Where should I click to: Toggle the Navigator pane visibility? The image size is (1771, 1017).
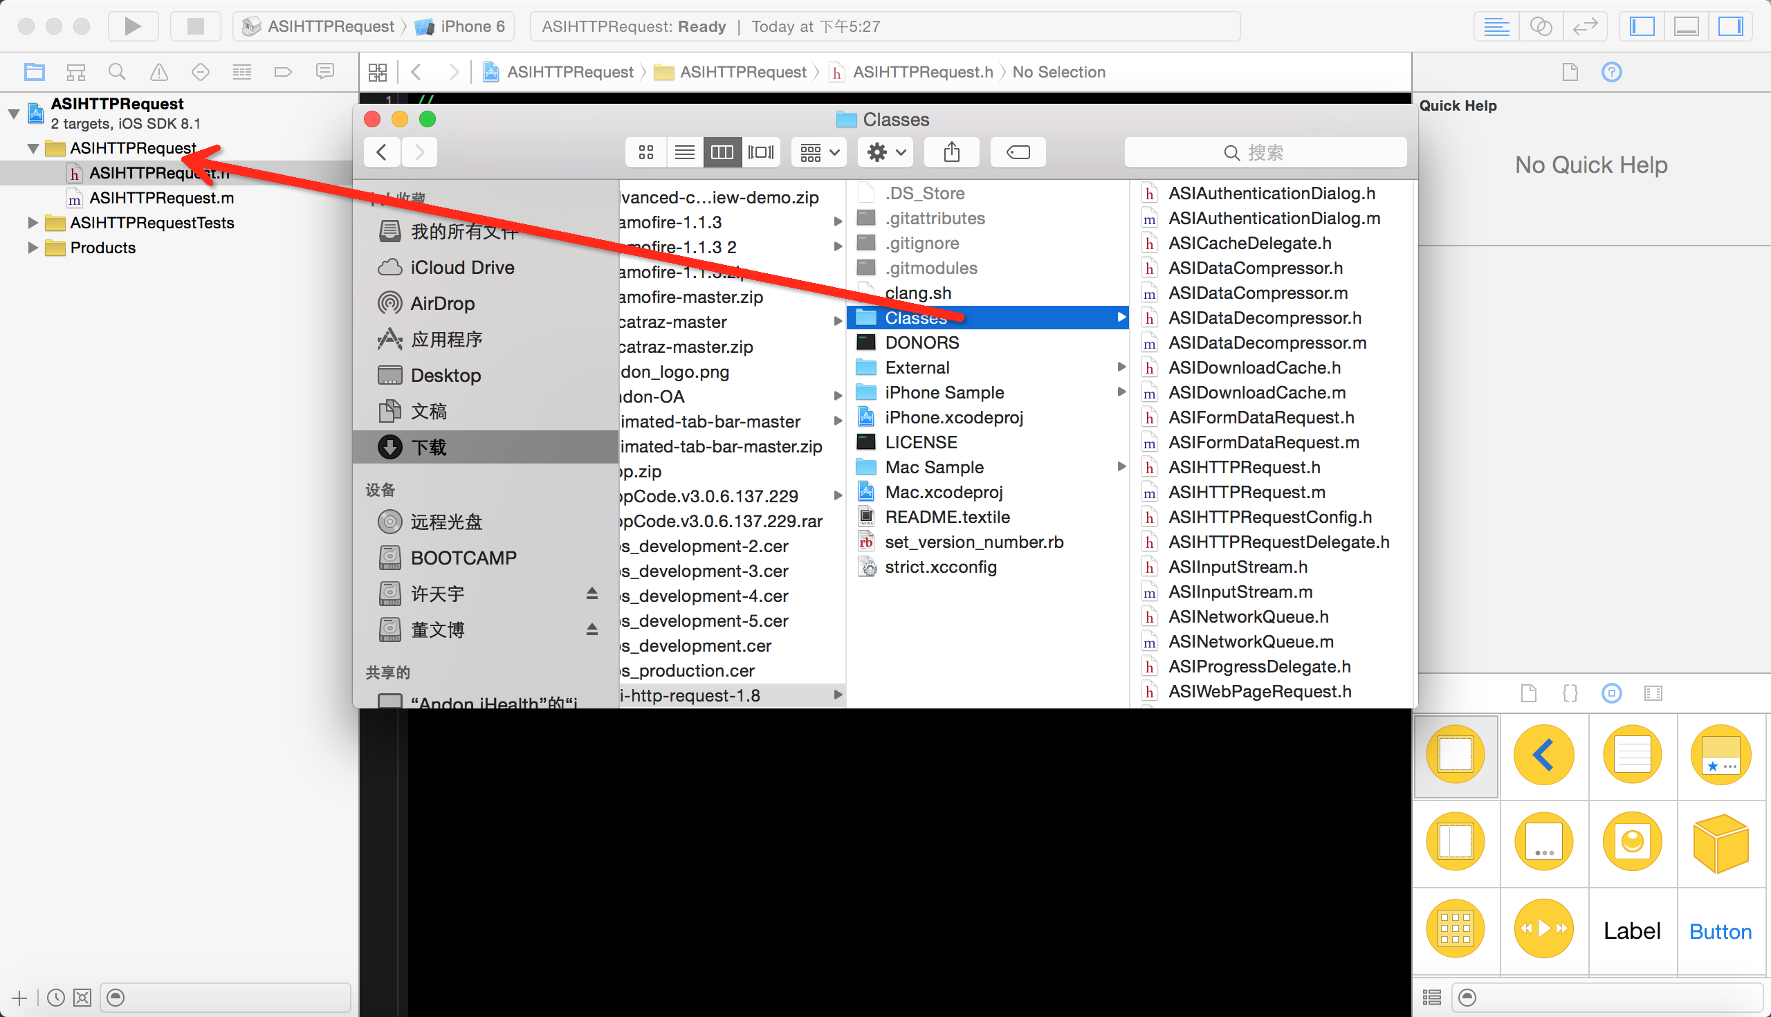tap(1642, 26)
